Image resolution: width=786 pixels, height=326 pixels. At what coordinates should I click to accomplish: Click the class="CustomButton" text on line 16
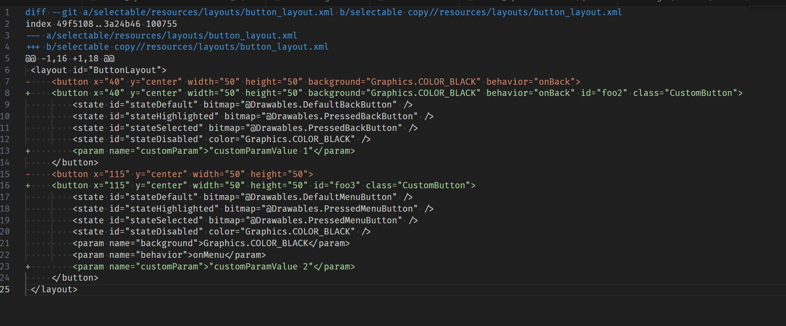pos(418,185)
